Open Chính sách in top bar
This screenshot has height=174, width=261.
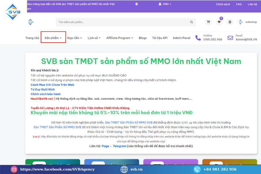tap(223, 4)
